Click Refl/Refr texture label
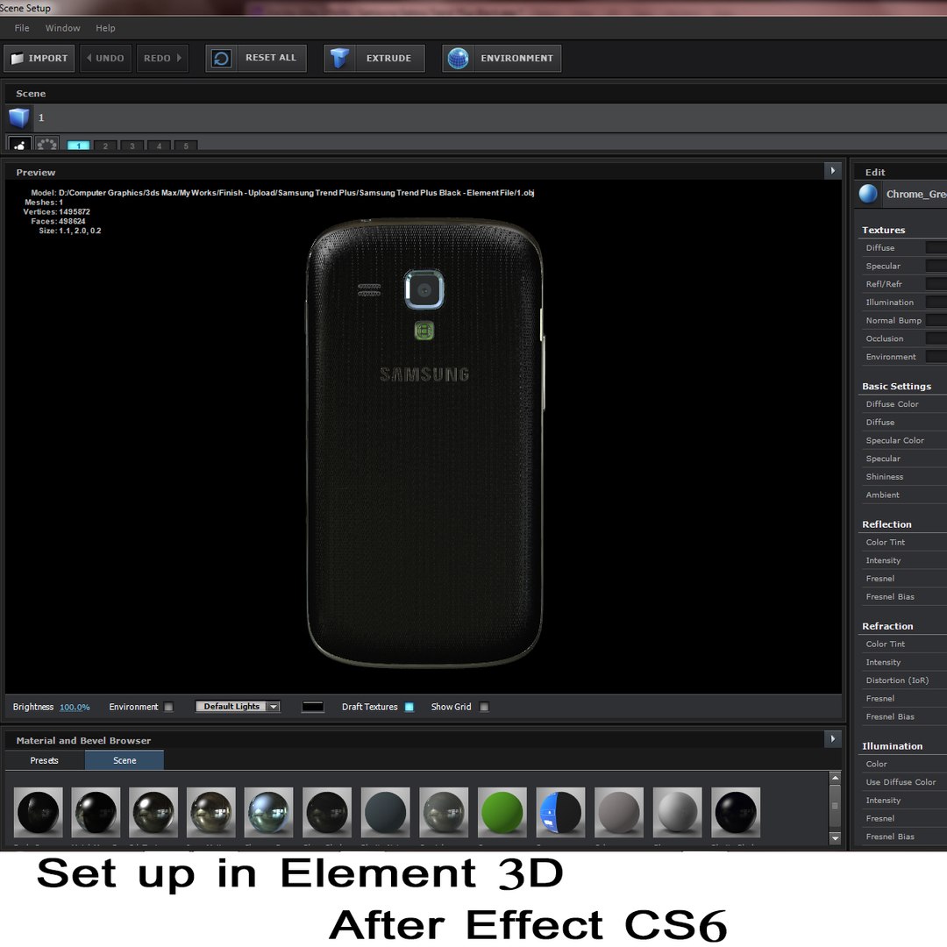The image size is (947, 947). (x=884, y=284)
